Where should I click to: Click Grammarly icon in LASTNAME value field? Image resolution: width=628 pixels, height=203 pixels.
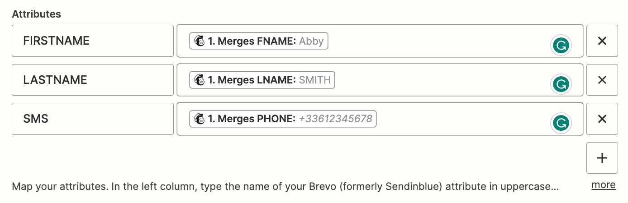pos(561,84)
